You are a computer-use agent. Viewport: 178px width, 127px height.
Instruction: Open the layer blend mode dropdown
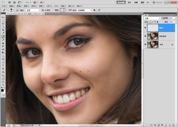[x=152, y=18]
